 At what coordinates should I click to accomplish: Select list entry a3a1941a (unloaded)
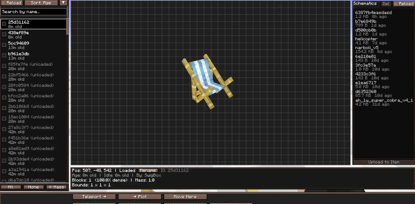click(x=34, y=171)
